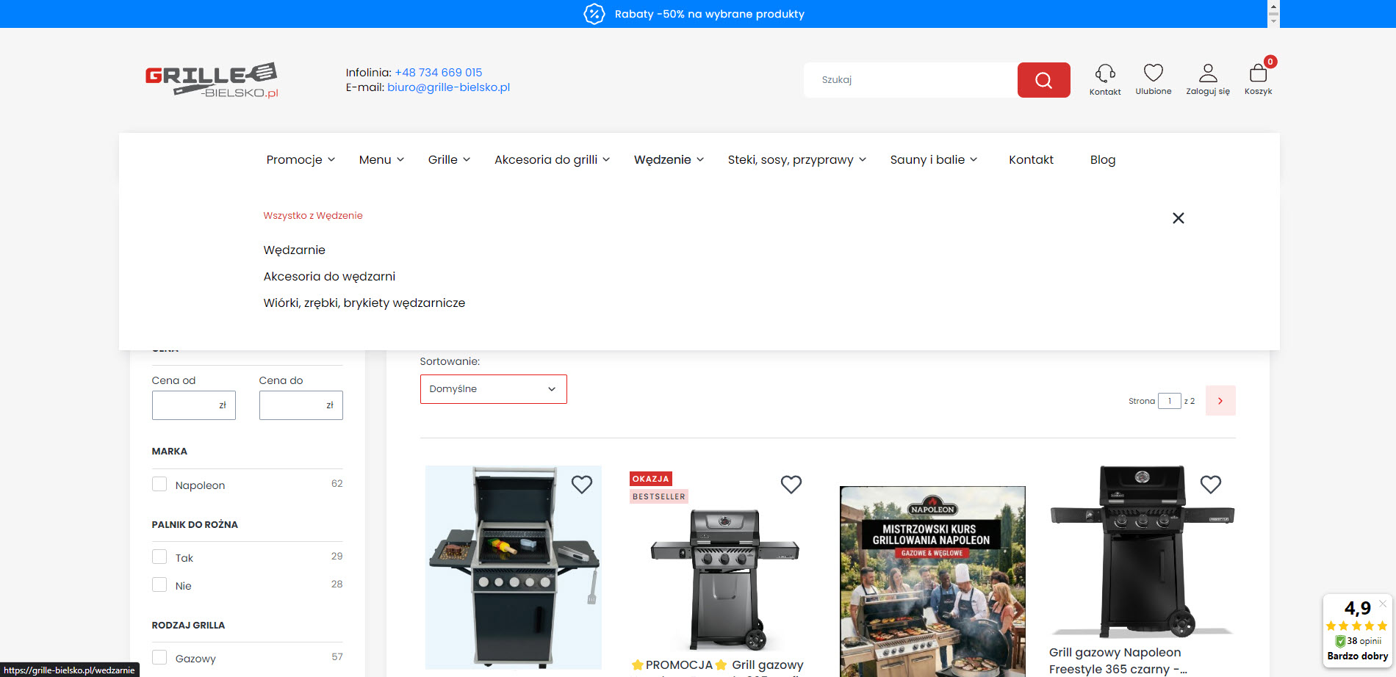Click the biuro@grille-bielsko.pl email link
The width and height of the screenshot is (1396, 677).
(447, 87)
